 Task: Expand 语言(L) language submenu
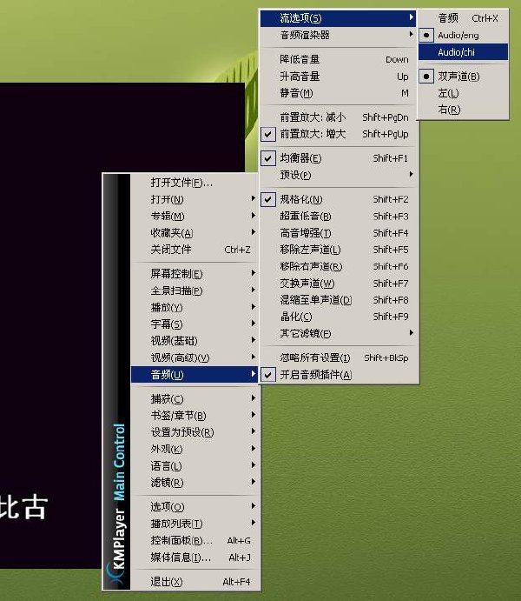(x=195, y=465)
